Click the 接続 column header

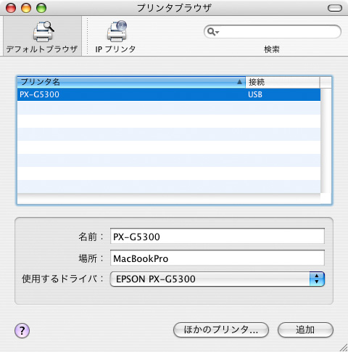pyautogui.click(x=282, y=82)
